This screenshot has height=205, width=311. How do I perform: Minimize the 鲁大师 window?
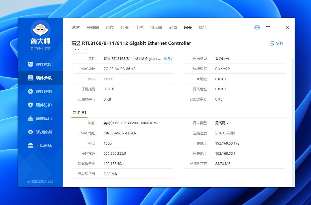click(278, 28)
